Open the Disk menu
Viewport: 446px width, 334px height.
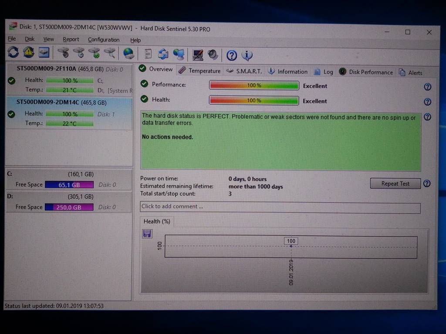29,39
